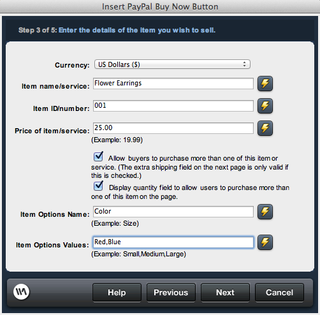The image size is (320, 315).
Task: Click the 'Step 3 of 5' heading text
Action: (x=38, y=30)
